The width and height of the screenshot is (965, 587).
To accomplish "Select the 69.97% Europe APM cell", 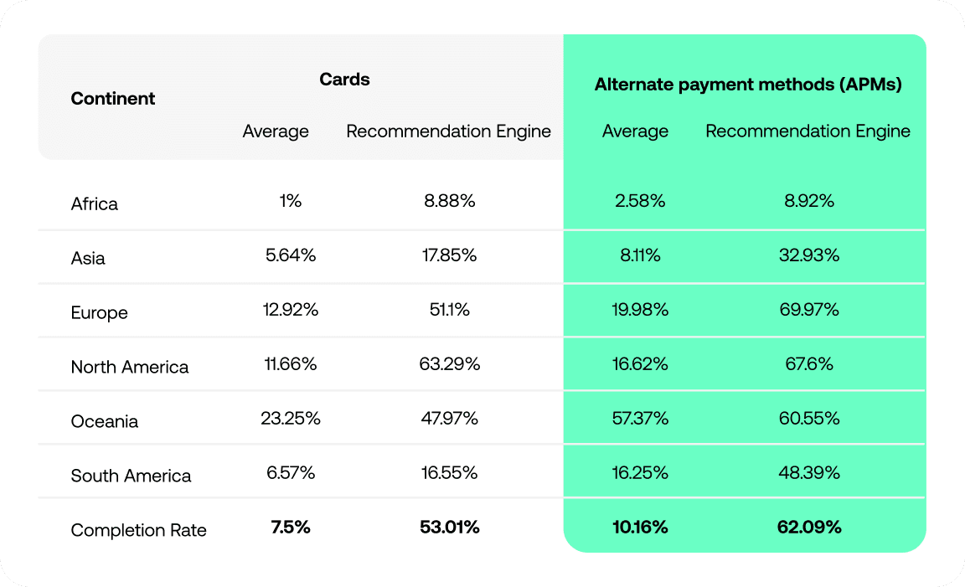I will 809,310.
